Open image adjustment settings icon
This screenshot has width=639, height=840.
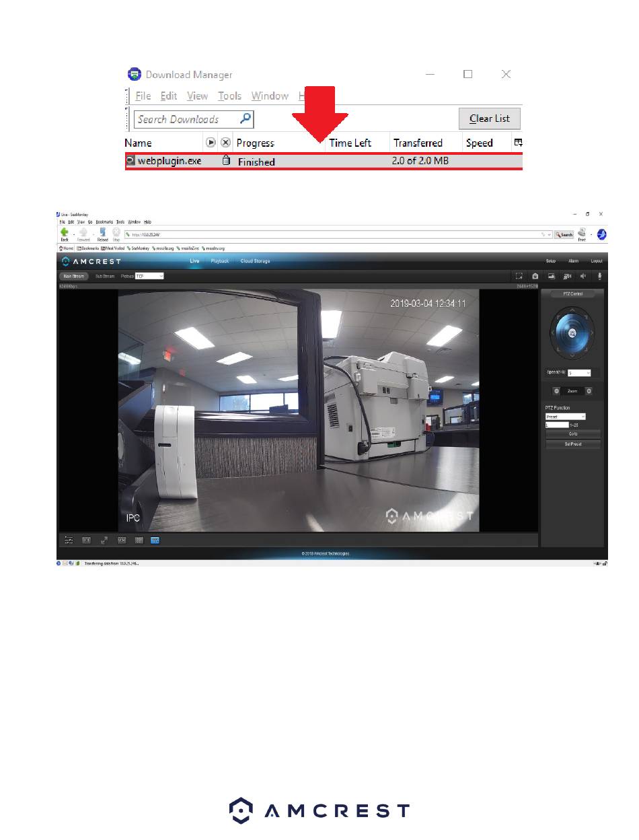(69, 540)
